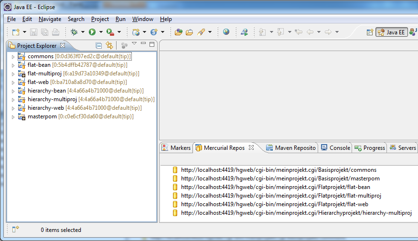The width and height of the screenshot is (418, 241).
Task: Click the green Run button in toolbar
Action: [92, 32]
